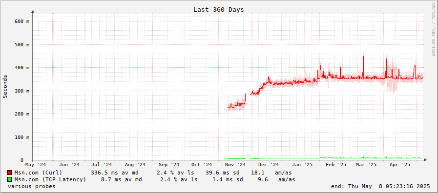The height and width of the screenshot is (193, 438).
Task: Click the 'Sep '24' x-axis label
Action: [x=169, y=165]
